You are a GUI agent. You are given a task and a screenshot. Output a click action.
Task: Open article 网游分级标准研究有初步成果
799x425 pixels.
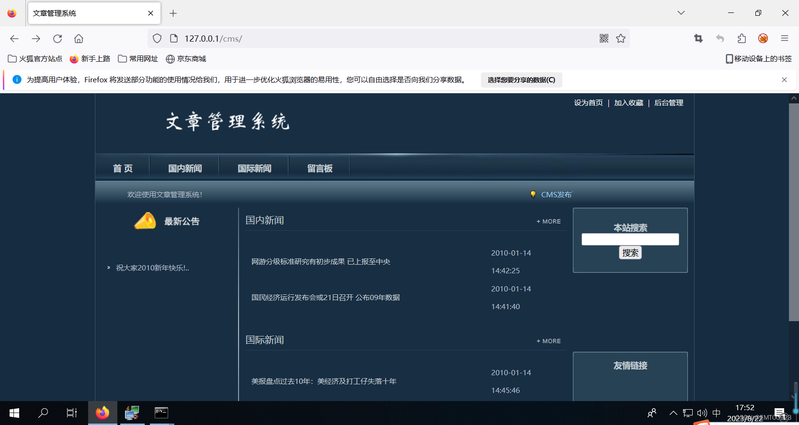click(320, 262)
